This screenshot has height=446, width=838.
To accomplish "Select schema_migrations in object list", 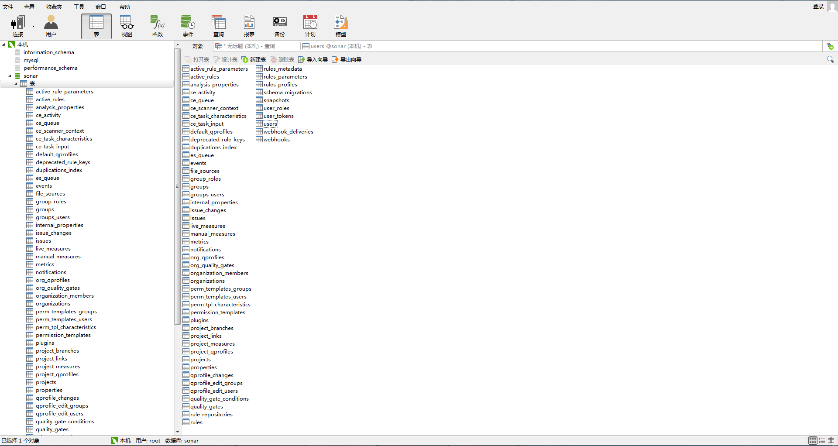I will 288,93.
